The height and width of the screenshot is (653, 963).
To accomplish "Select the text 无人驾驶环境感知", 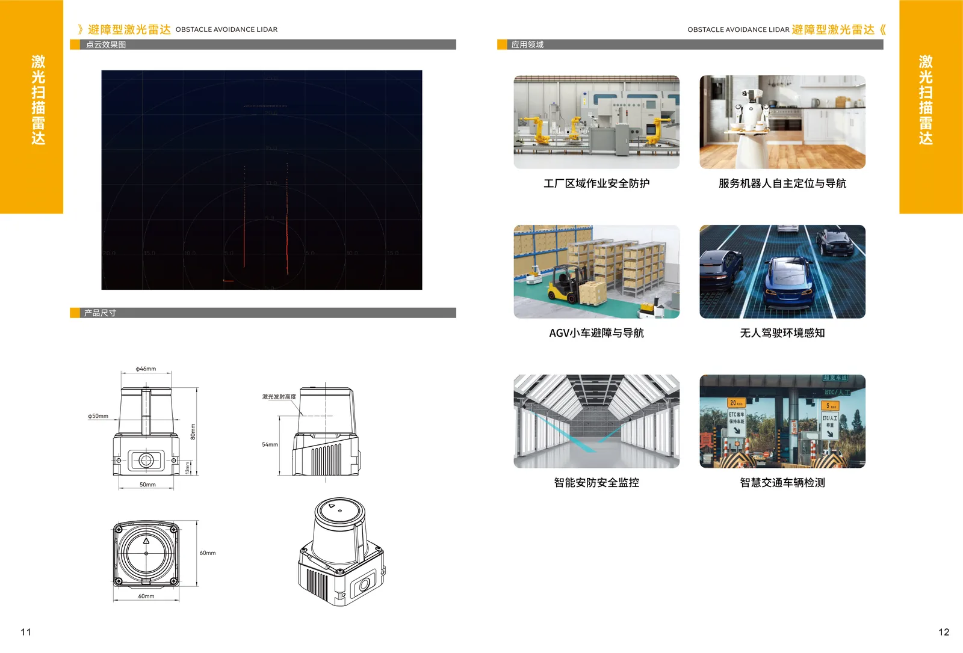I will coord(782,333).
